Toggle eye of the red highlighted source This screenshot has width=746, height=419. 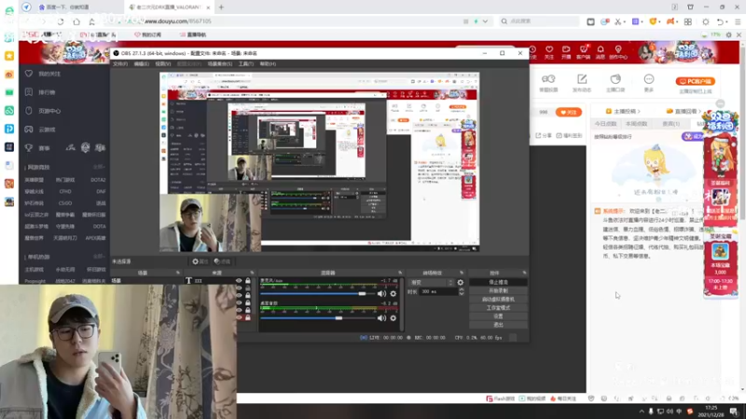pyautogui.click(x=239, y=318)
